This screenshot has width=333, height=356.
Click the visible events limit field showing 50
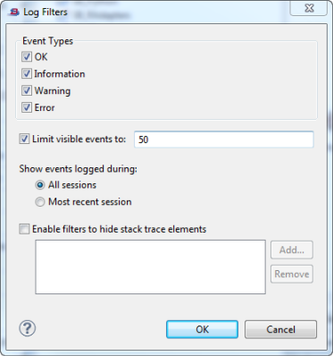[x=223, y=140]
